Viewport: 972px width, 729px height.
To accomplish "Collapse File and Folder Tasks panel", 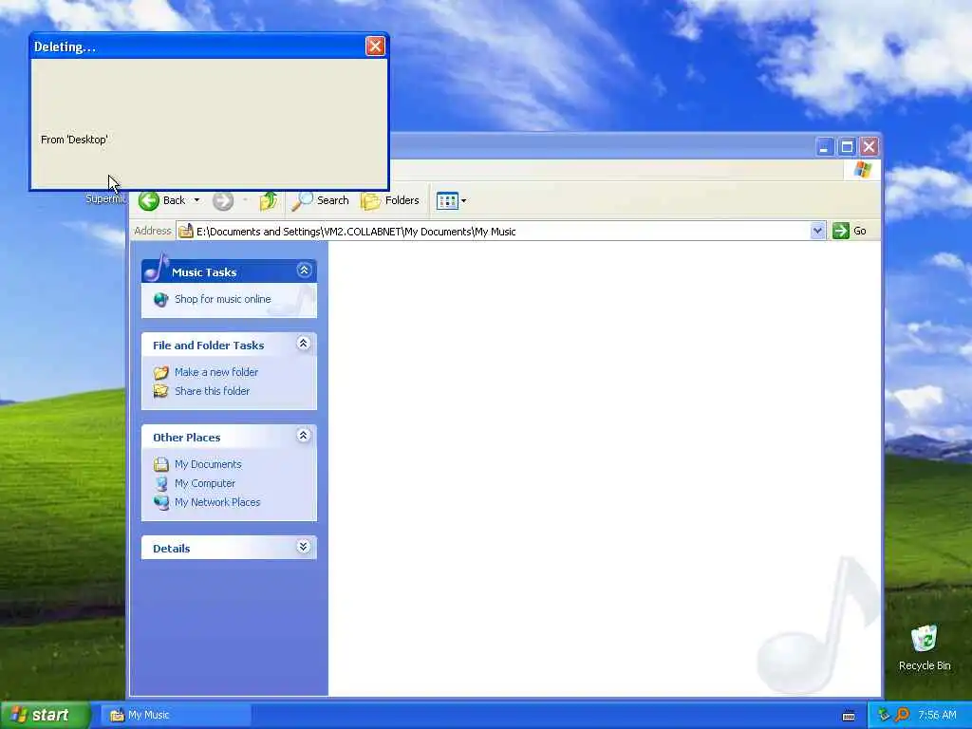I will tap(303, 344).
